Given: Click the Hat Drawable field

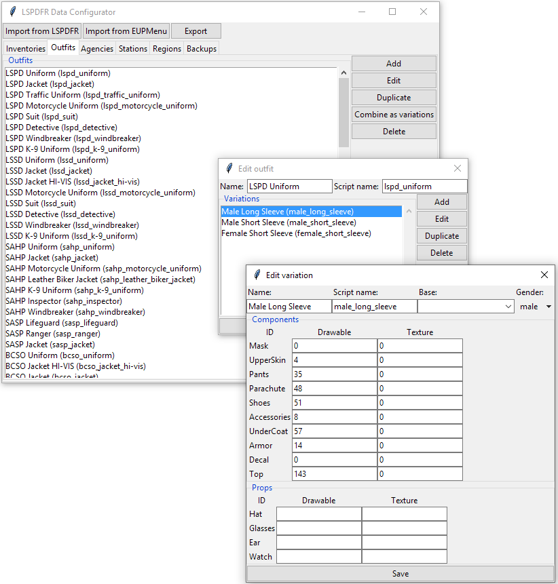Looking at the screenshot, I should pos(318,514).
